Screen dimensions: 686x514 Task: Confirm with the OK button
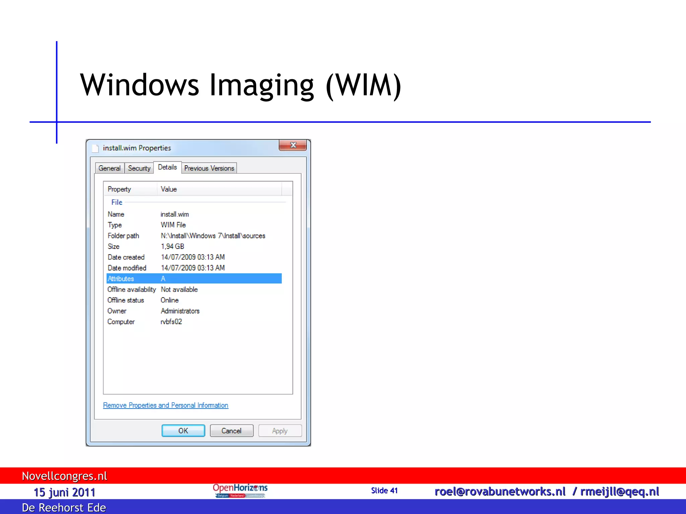tap(183, 431)
